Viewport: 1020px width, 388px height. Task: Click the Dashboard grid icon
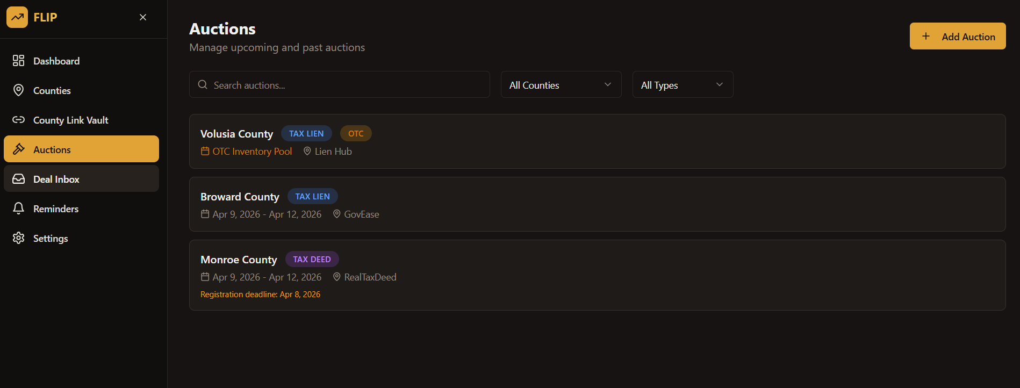[x=19, y=61]
